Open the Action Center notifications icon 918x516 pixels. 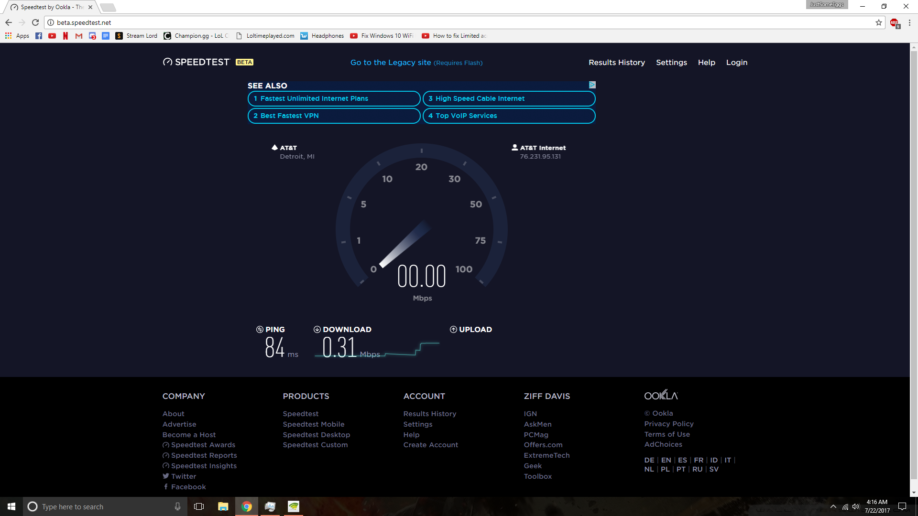coord(902,506)
